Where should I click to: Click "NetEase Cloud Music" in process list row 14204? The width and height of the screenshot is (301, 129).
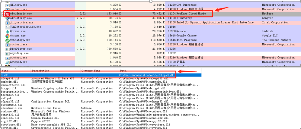[x=191, y=14]
